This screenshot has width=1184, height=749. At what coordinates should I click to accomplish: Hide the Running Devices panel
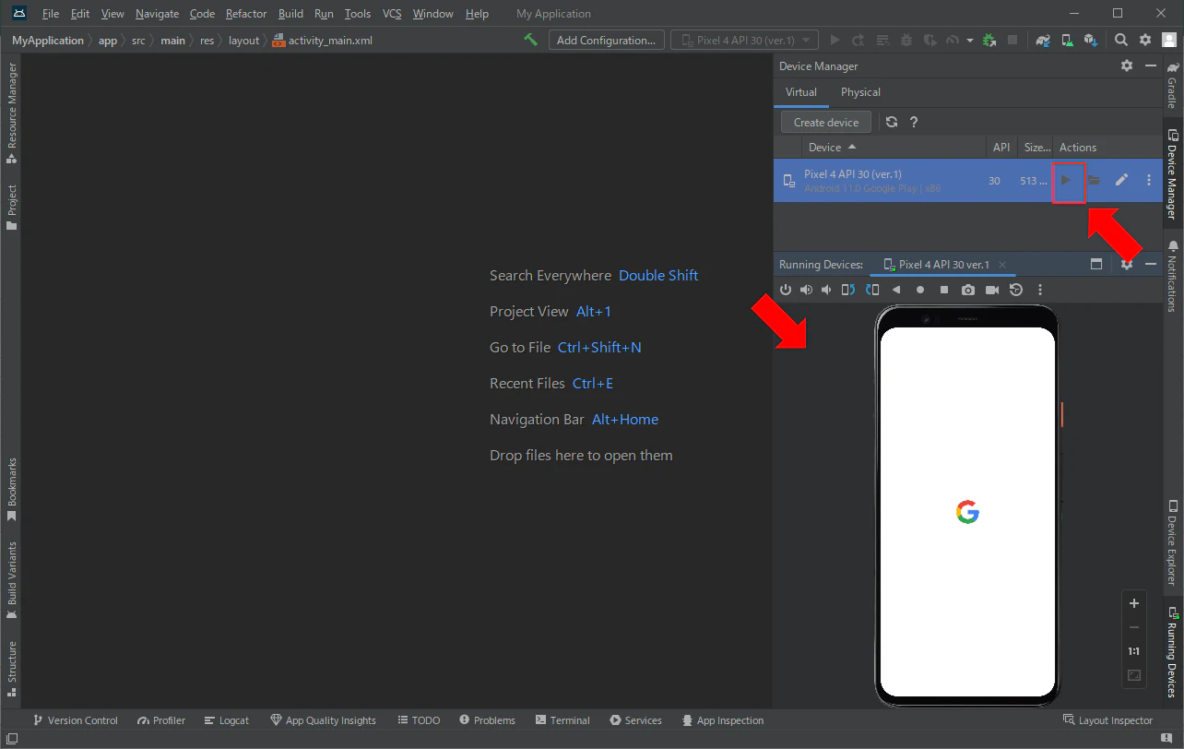click(1151, 264)
